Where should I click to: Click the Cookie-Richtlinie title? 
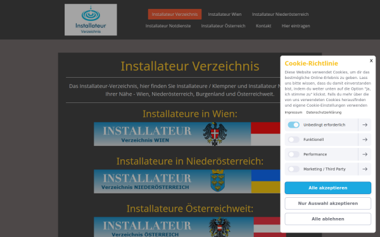(311, 63)
